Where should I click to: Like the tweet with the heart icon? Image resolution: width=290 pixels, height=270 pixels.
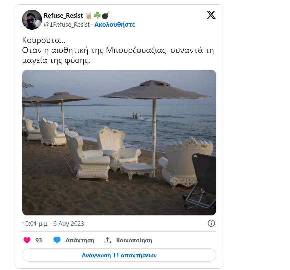tap(27, 240)
